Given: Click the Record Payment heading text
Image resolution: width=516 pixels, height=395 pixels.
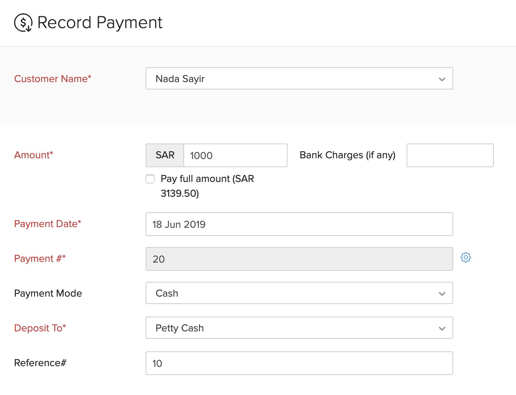Looking at the screenshot, I should tap(100, 23).
